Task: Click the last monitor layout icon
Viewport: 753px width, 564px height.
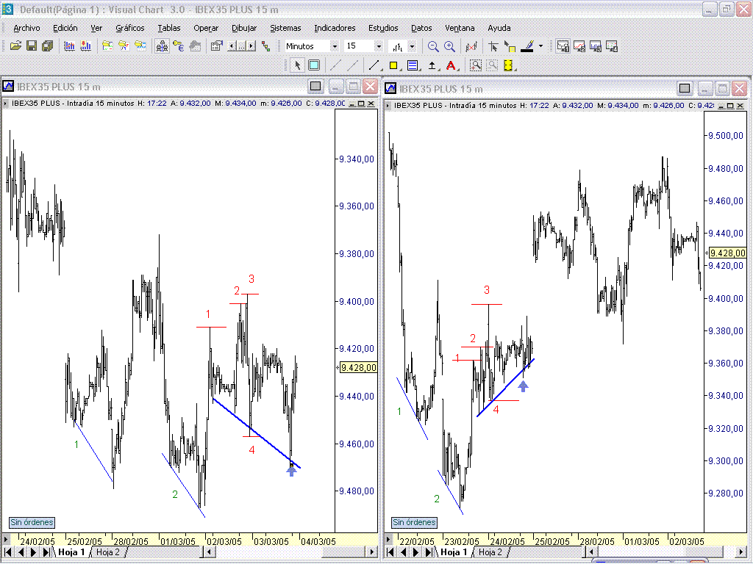Action: click(612, 46)
